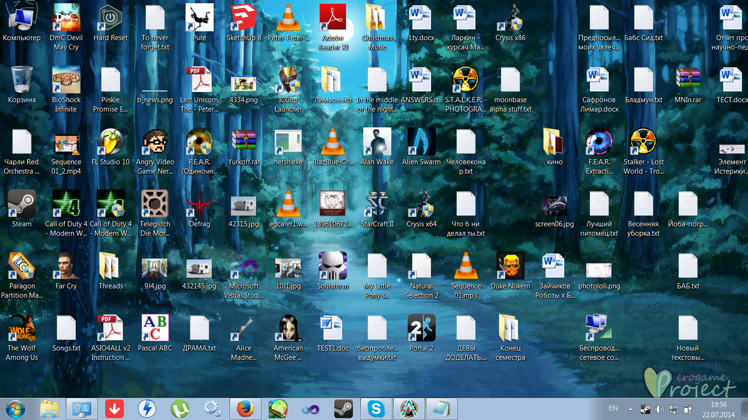This screenshot has height=420, width=748.
Task: Open the Sequence 01.mp3 VLC file
Action: coord(466,275)
